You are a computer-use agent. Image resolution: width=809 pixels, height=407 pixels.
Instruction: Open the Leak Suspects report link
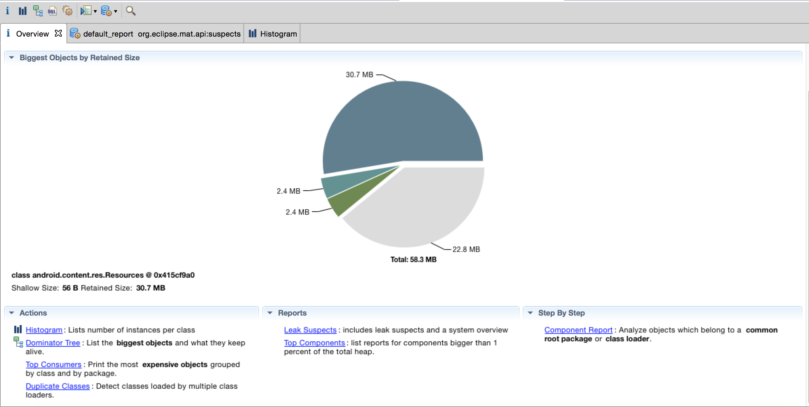pyautogui.click(x=310, y=330)
